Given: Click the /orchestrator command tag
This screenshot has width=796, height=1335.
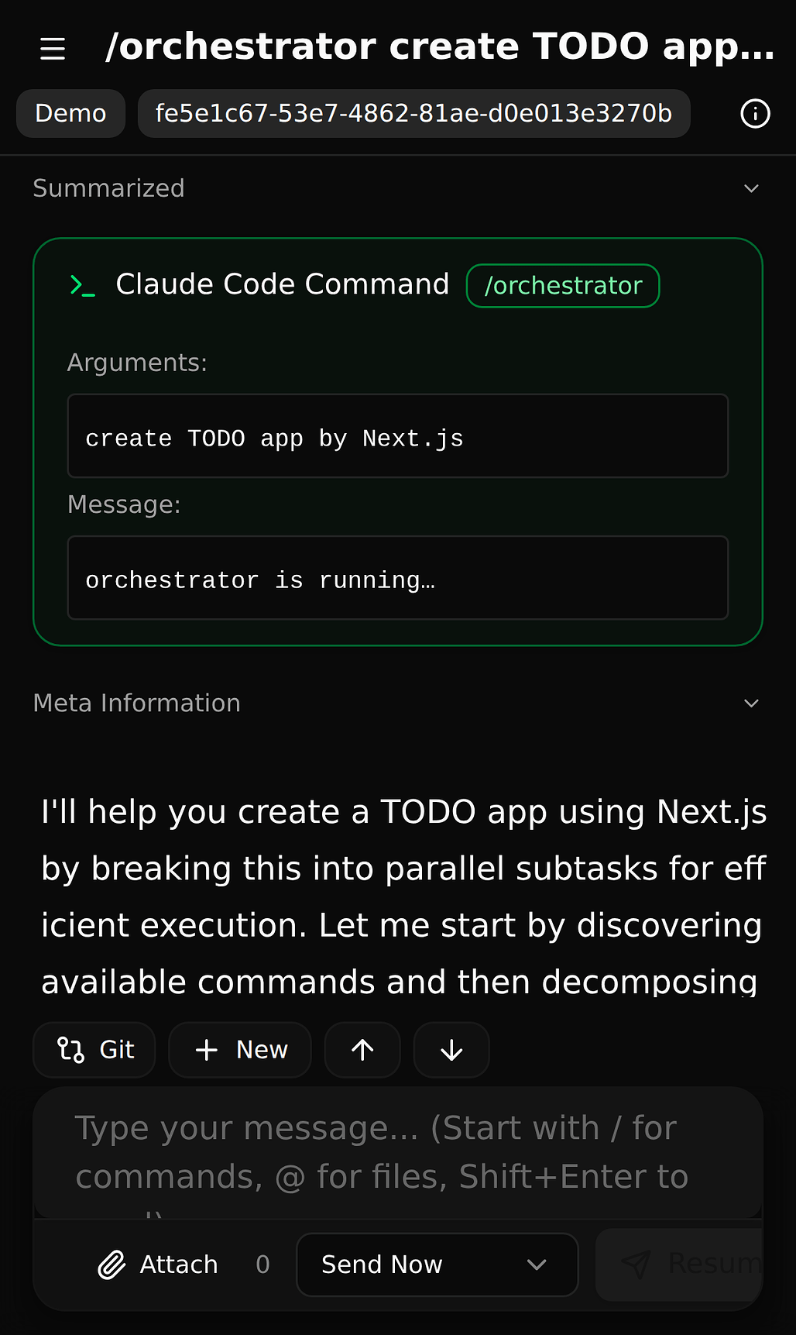Looking at the screenshot, I should (x=563, y=286).
